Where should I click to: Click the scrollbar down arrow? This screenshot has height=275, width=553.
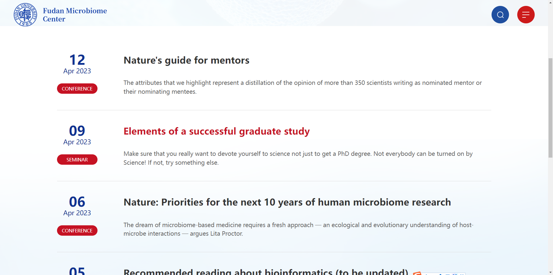550,272
